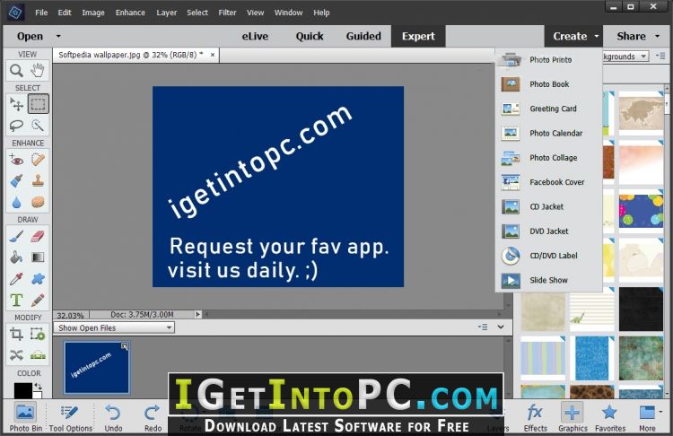Select the Paint Bucket tool
This screenshot has width=673, height=436.
tap(17, 257)
